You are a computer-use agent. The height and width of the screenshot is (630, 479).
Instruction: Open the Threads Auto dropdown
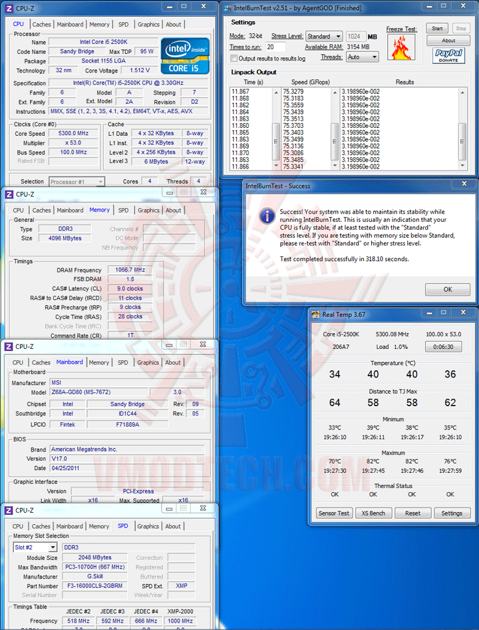pos(363,57)
